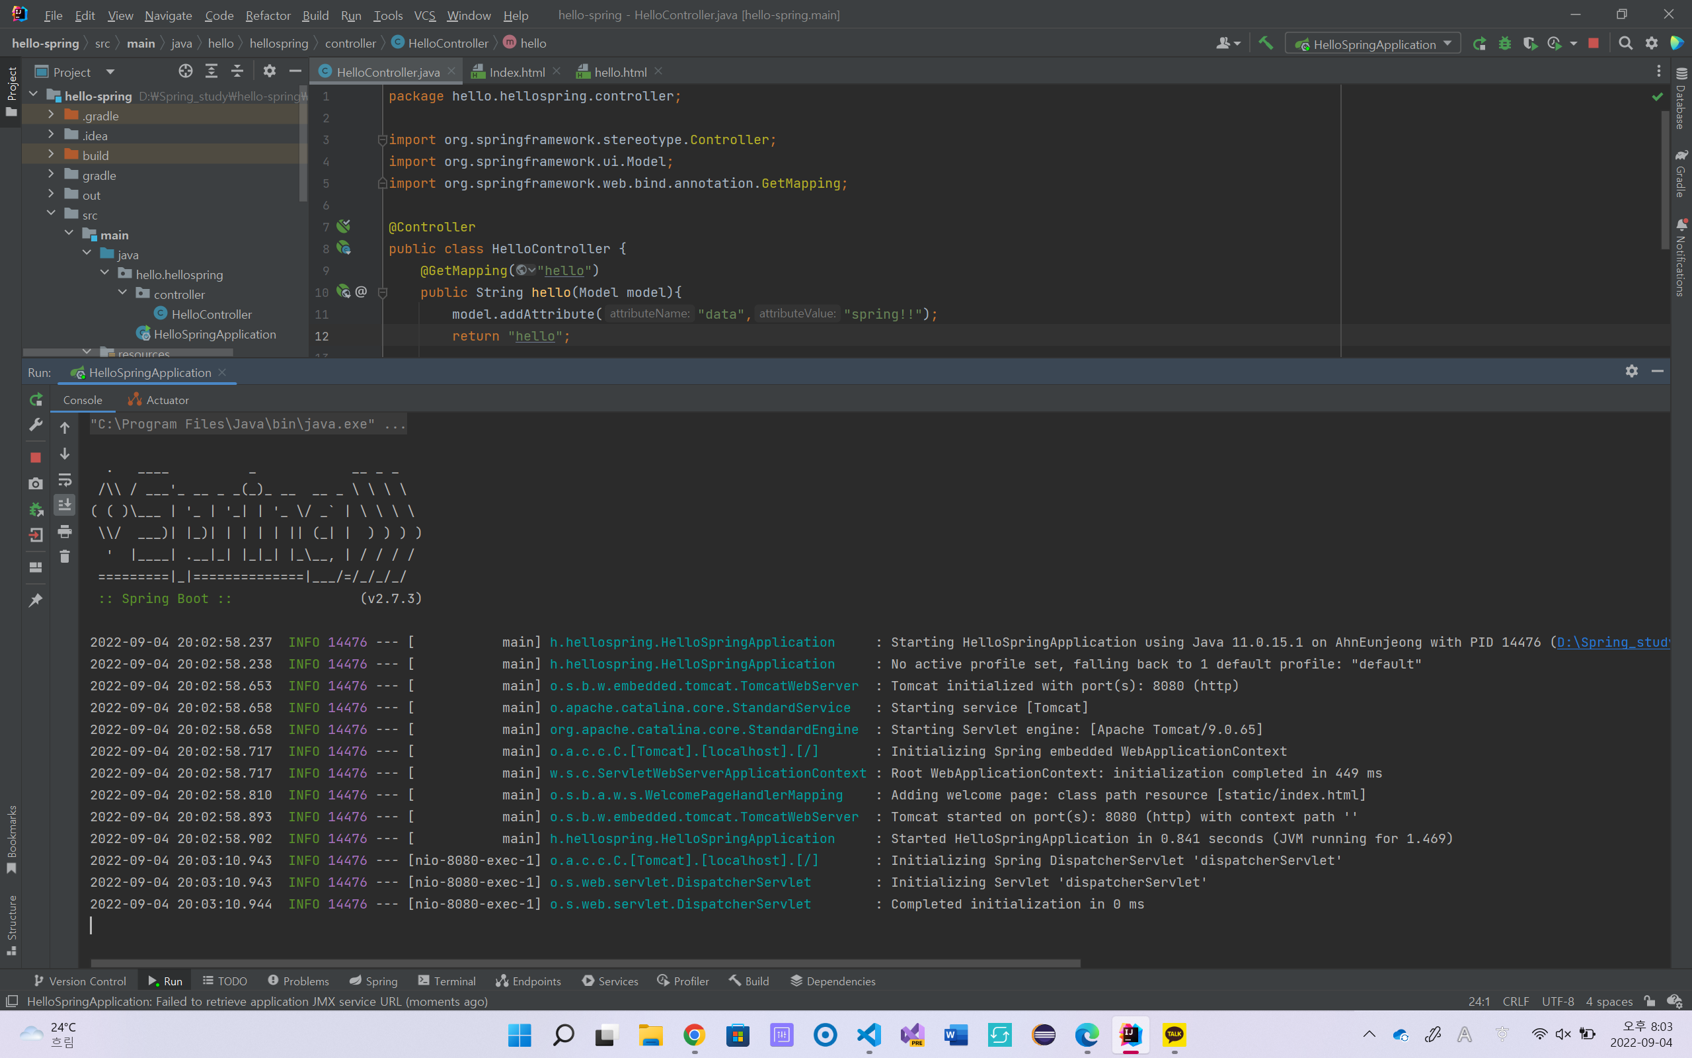The width and height of the screenshot is (1692, 1058).
Task: Switch to the Index.html editor tab
Action: (517, 71)
